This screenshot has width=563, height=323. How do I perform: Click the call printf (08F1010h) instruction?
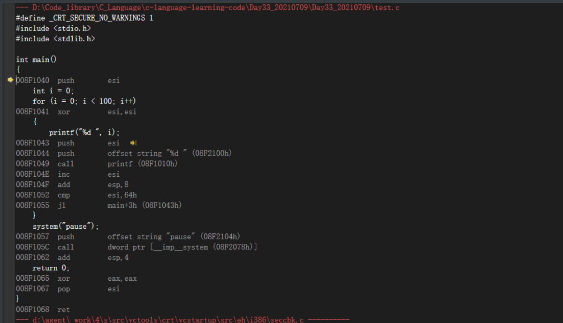97,164
